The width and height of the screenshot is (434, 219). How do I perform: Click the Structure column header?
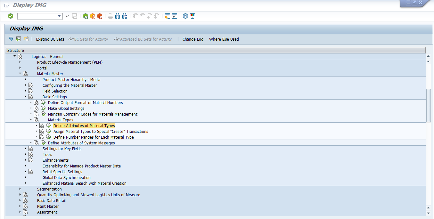click(x=216, y=50)
